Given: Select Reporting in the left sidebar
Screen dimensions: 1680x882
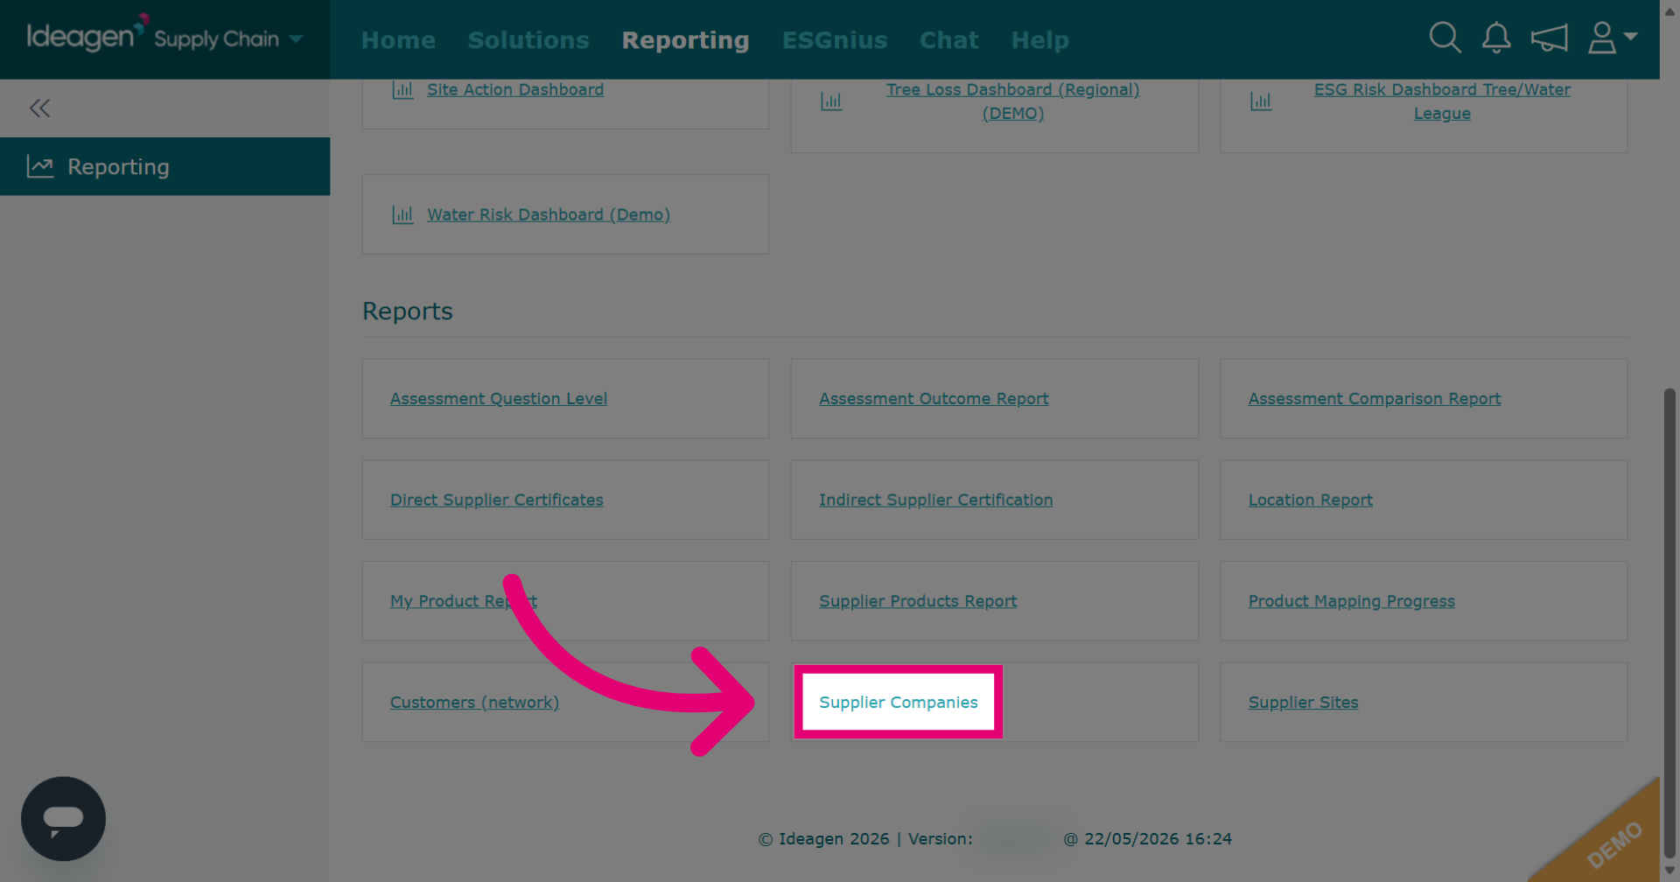Looking at the screenshot, I should 164,166.
